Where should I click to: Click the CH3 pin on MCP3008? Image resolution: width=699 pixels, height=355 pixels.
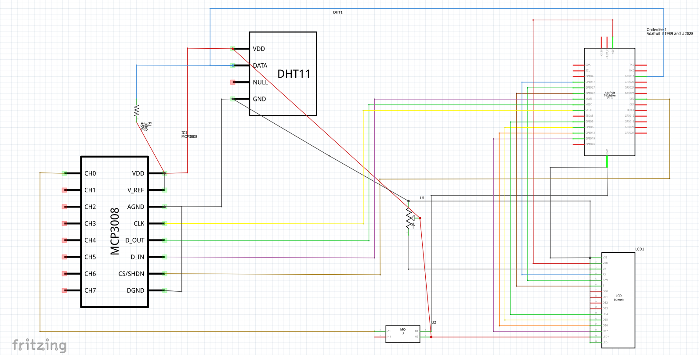[90, 223]
